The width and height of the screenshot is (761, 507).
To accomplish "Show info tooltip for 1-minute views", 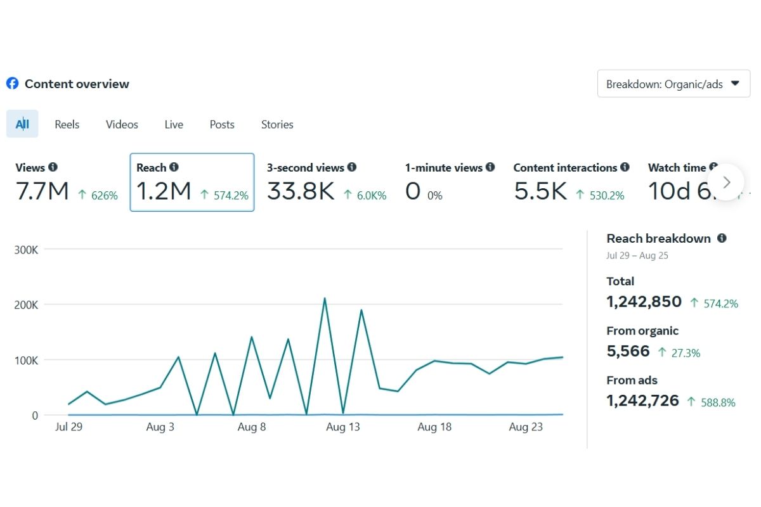I will click(490, 167).
